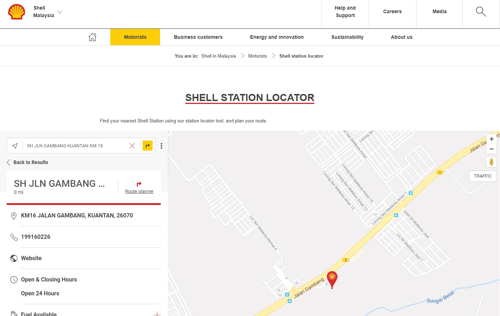Select the use-my-location arrow in search bar
500x316 pixels.
pos(15,146)
